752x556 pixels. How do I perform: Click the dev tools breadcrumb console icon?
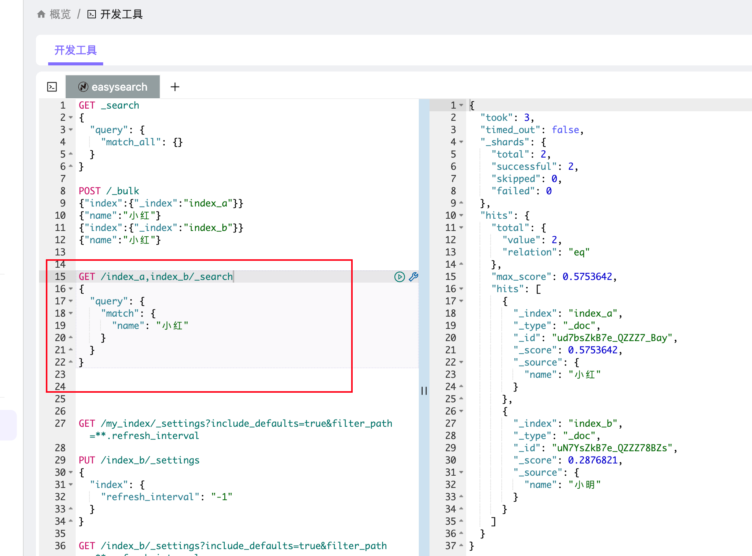point(92,15)
